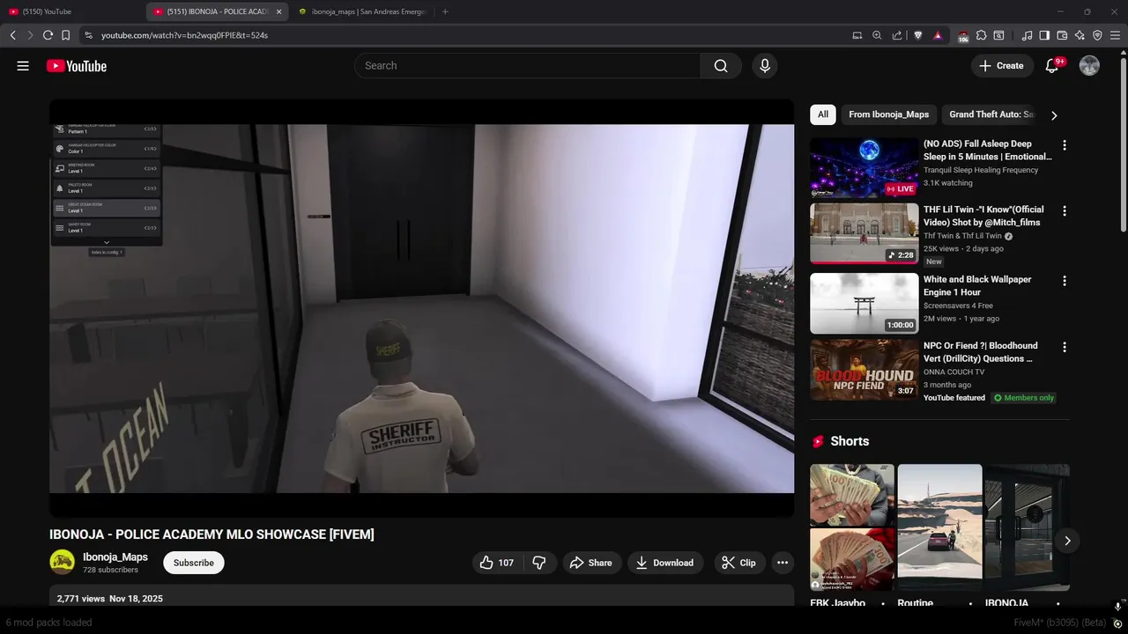Open options for THF Lil Twin video
This screenshot has width=1128, height=634.
click(x=1065, y=211)
